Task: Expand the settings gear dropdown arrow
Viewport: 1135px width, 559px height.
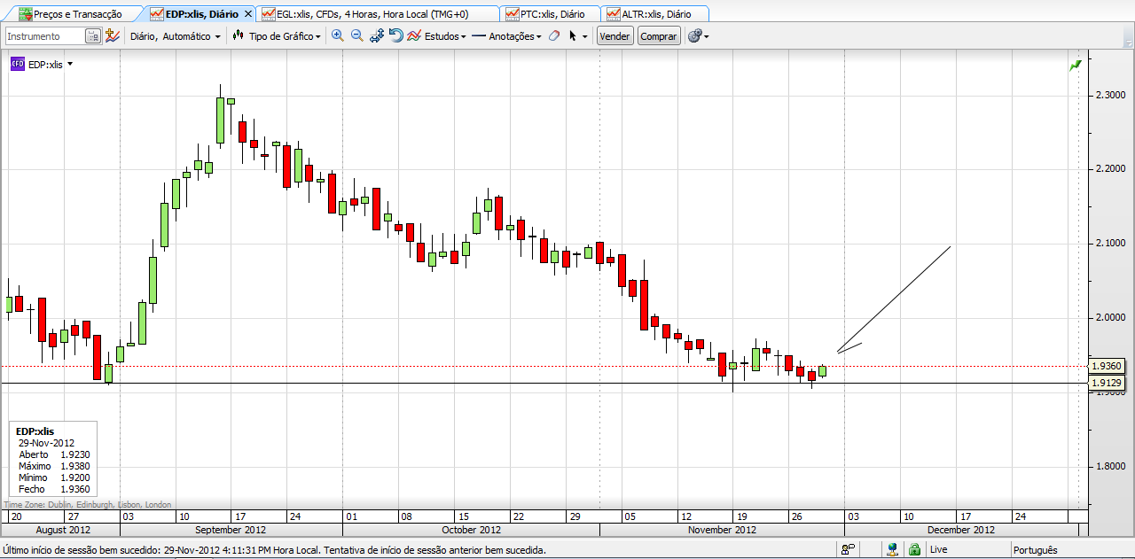Action: point(706,37)
